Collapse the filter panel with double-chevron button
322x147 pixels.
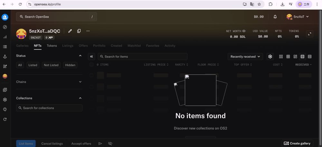pyautogui.click(x=92, y=56)
